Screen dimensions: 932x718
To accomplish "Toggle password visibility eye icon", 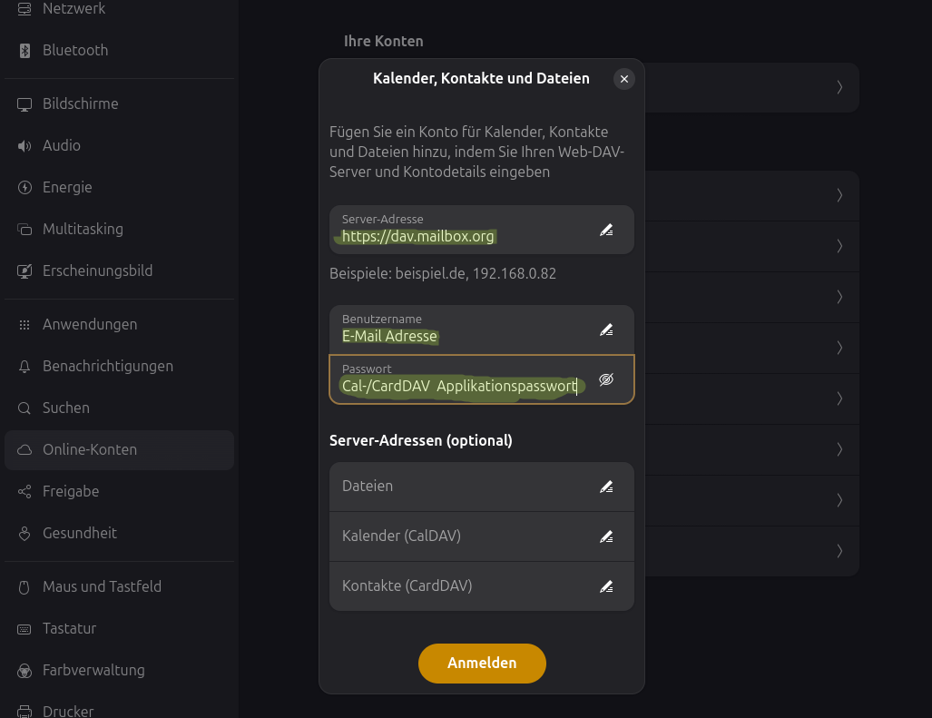I will [606, 379].
